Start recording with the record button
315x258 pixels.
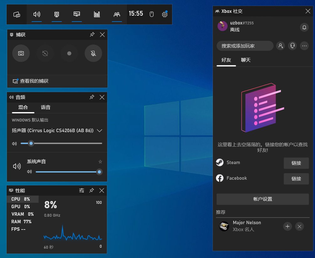pyautogui.click(x=69, y=53)
